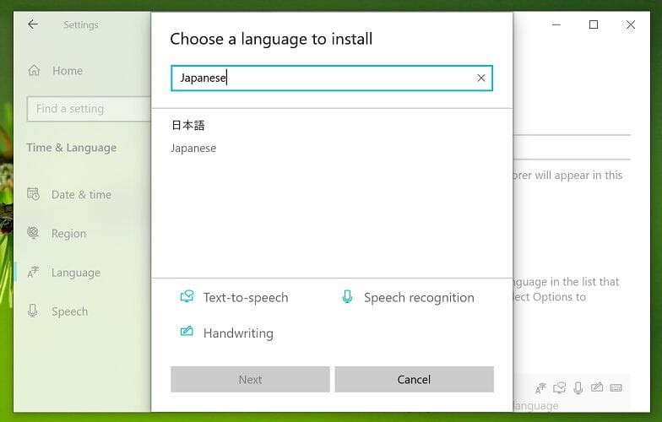Click the Handwriting pen icon

(187, 332)
